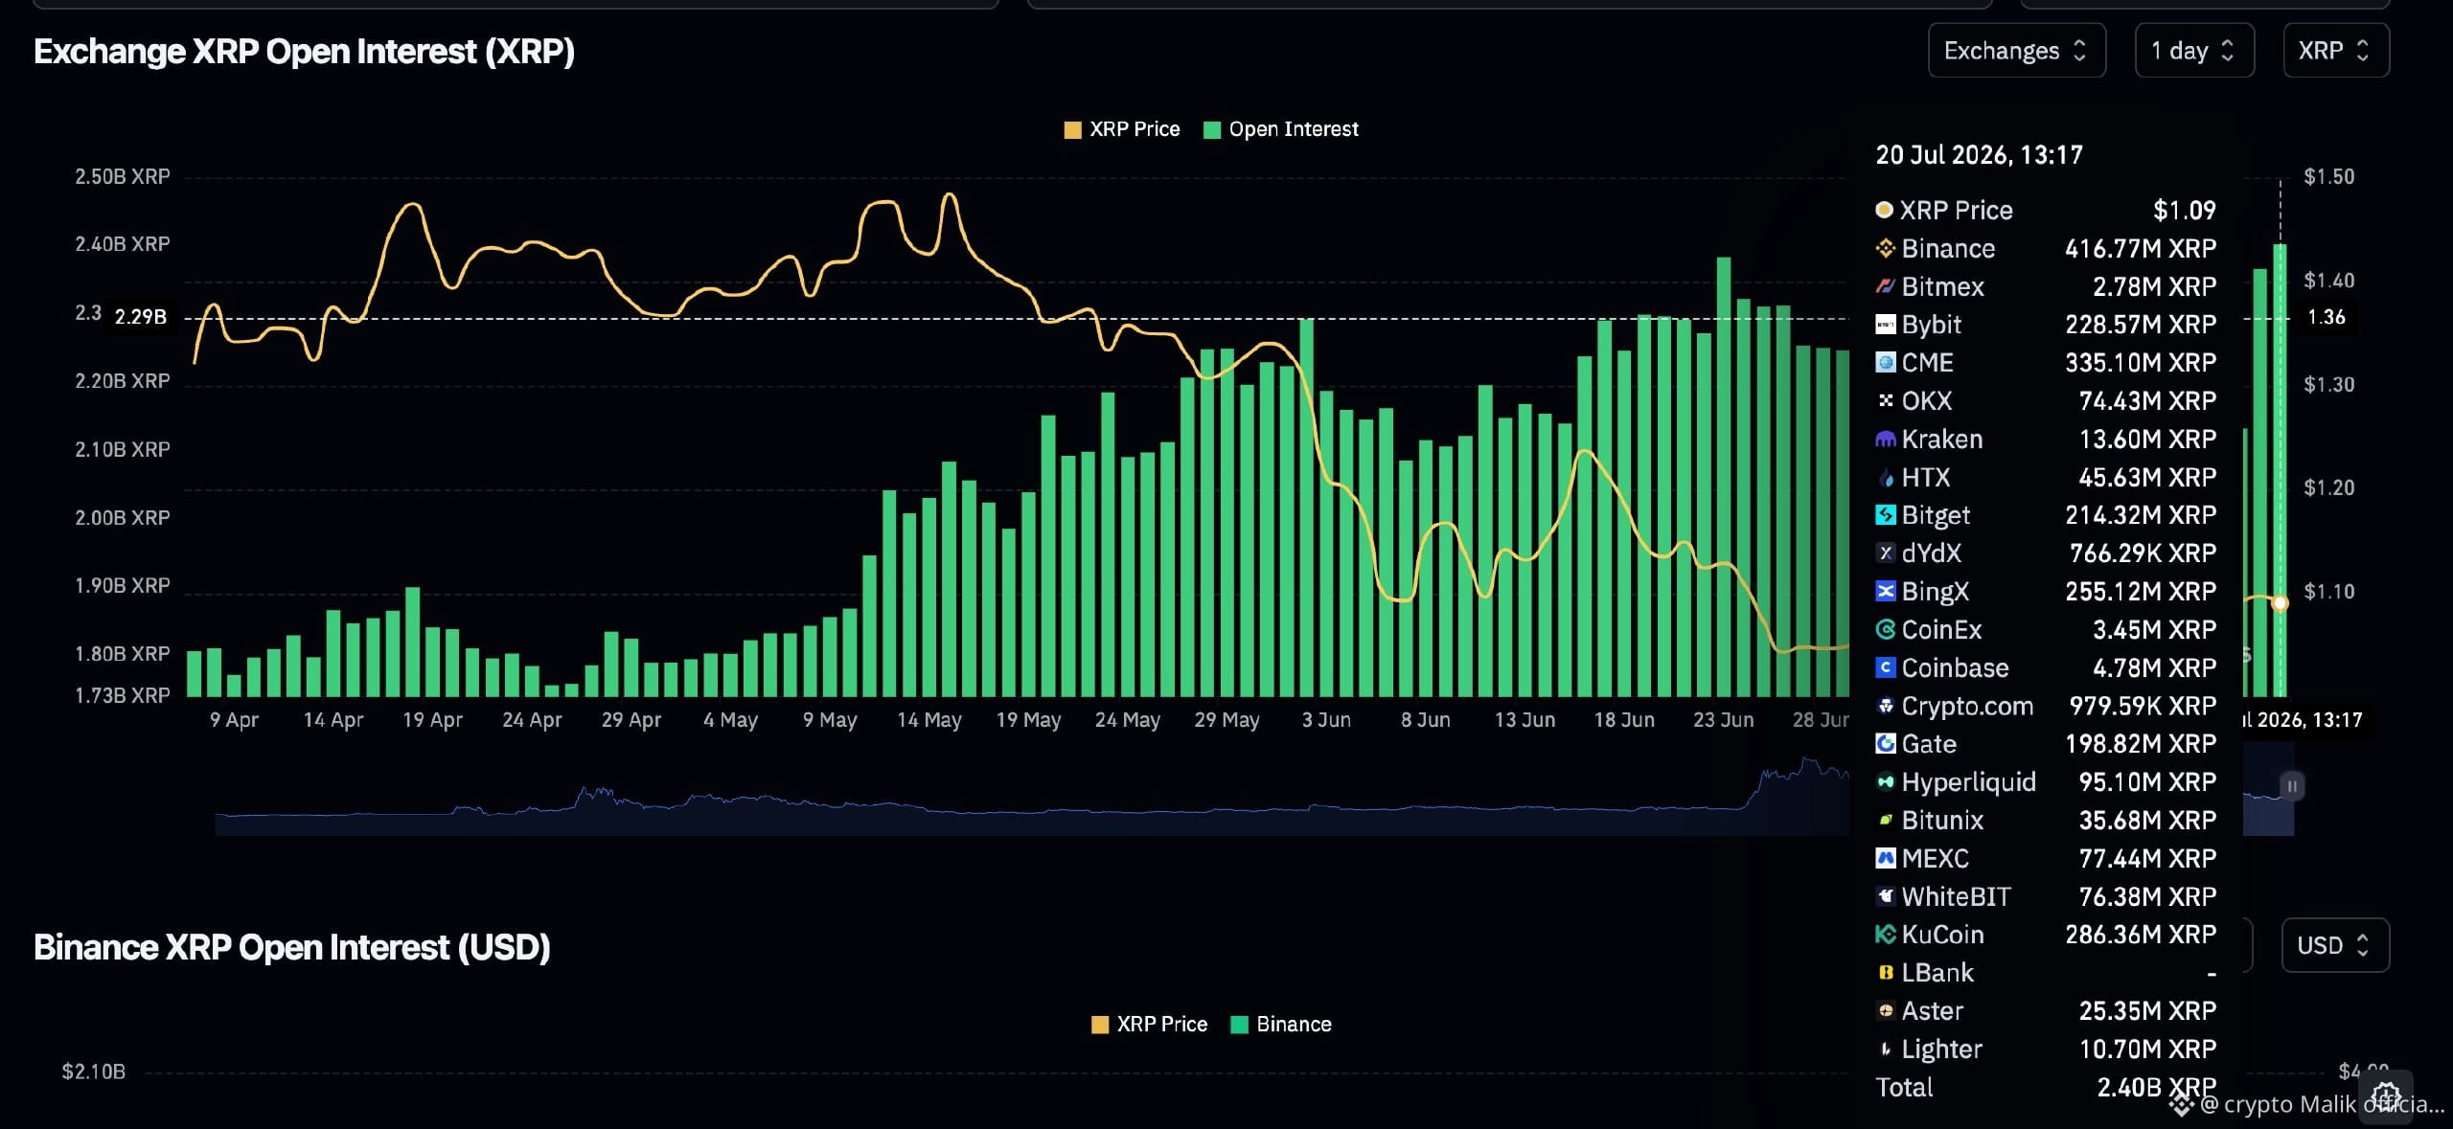
Task: Click the 1.36 crosshair label on the right axis
Action: (x=2326, y=318)
